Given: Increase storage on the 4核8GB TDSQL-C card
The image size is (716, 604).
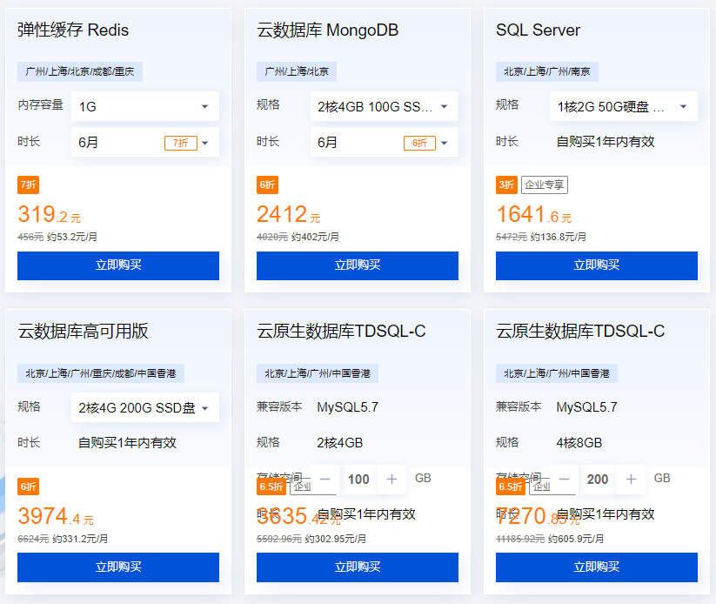Looking at the screenshot, I should (x=631, y=480).
